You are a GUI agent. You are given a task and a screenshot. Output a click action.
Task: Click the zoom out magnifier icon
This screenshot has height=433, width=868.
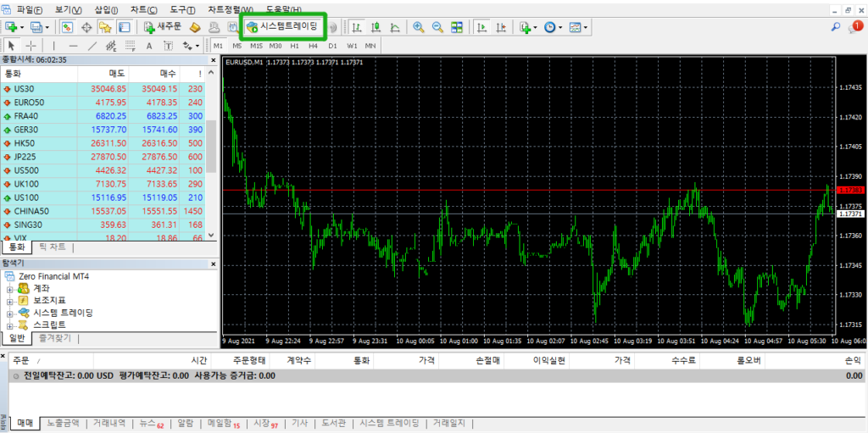point(438,26)
